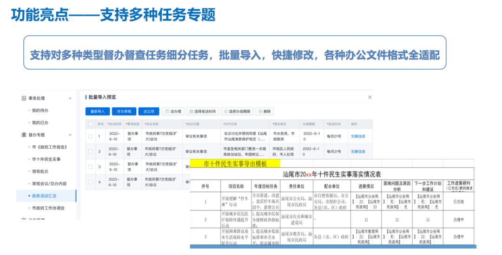This screenshot has width=502, height=255.
Task: Click the 存为草稿 button
Action: tap(124, 111)
